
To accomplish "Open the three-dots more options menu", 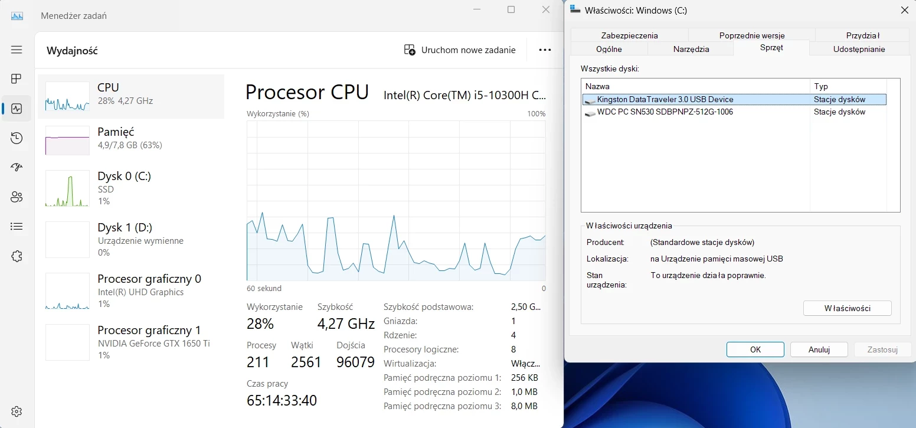I will 545,50.
